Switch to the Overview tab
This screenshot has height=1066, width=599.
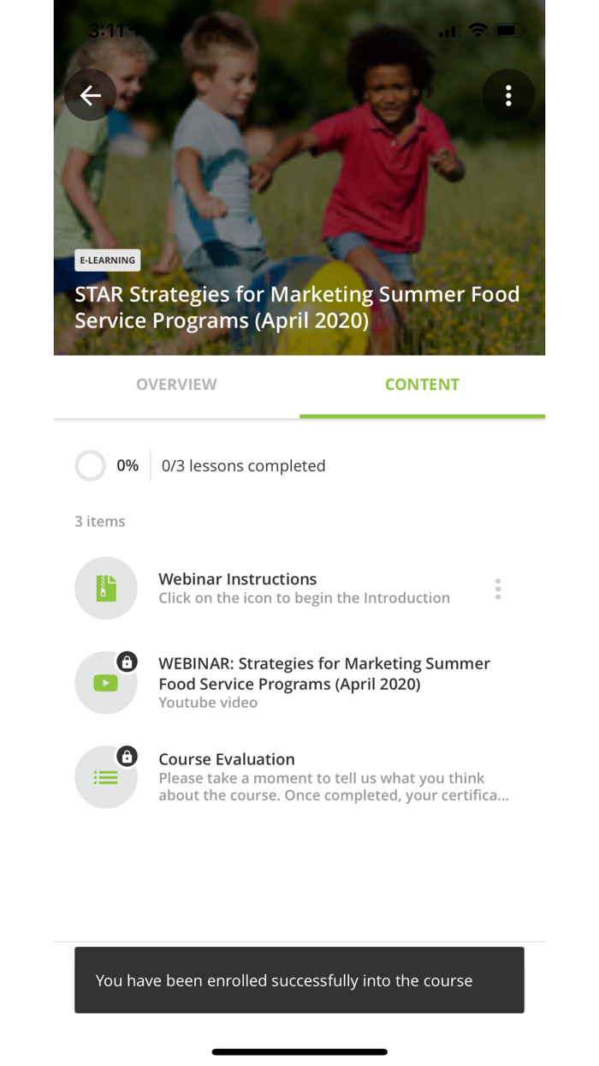click(x=176, y=385)
